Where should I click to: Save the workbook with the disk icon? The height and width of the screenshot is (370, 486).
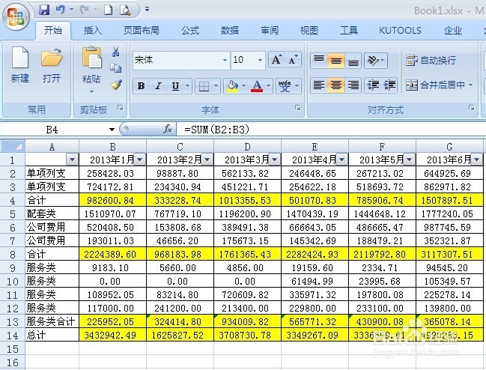[x=44, y=10]
